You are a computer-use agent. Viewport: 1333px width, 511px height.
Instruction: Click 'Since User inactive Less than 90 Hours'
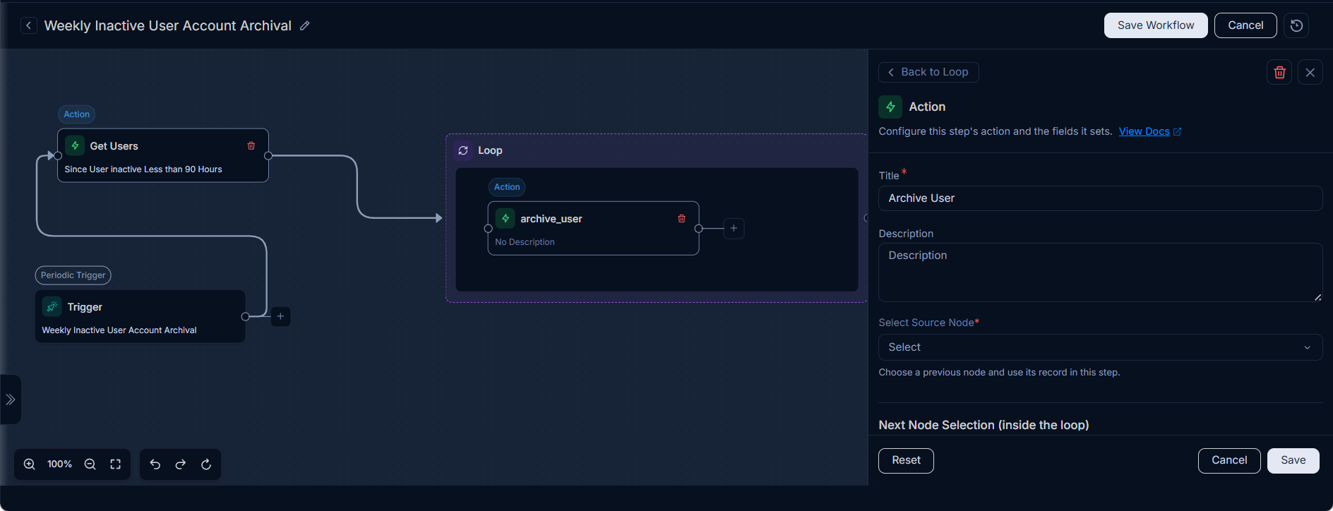[x=143, y=169]
